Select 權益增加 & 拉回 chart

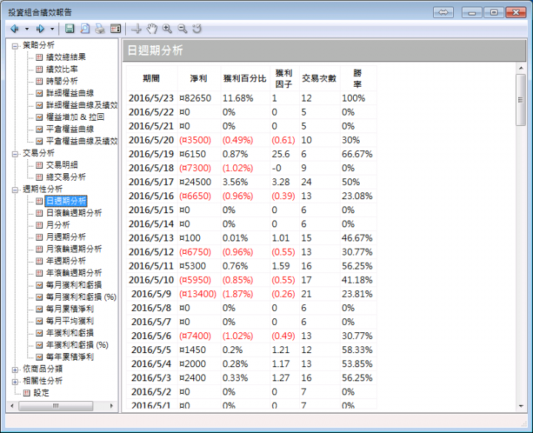click(x=75, y=117)
